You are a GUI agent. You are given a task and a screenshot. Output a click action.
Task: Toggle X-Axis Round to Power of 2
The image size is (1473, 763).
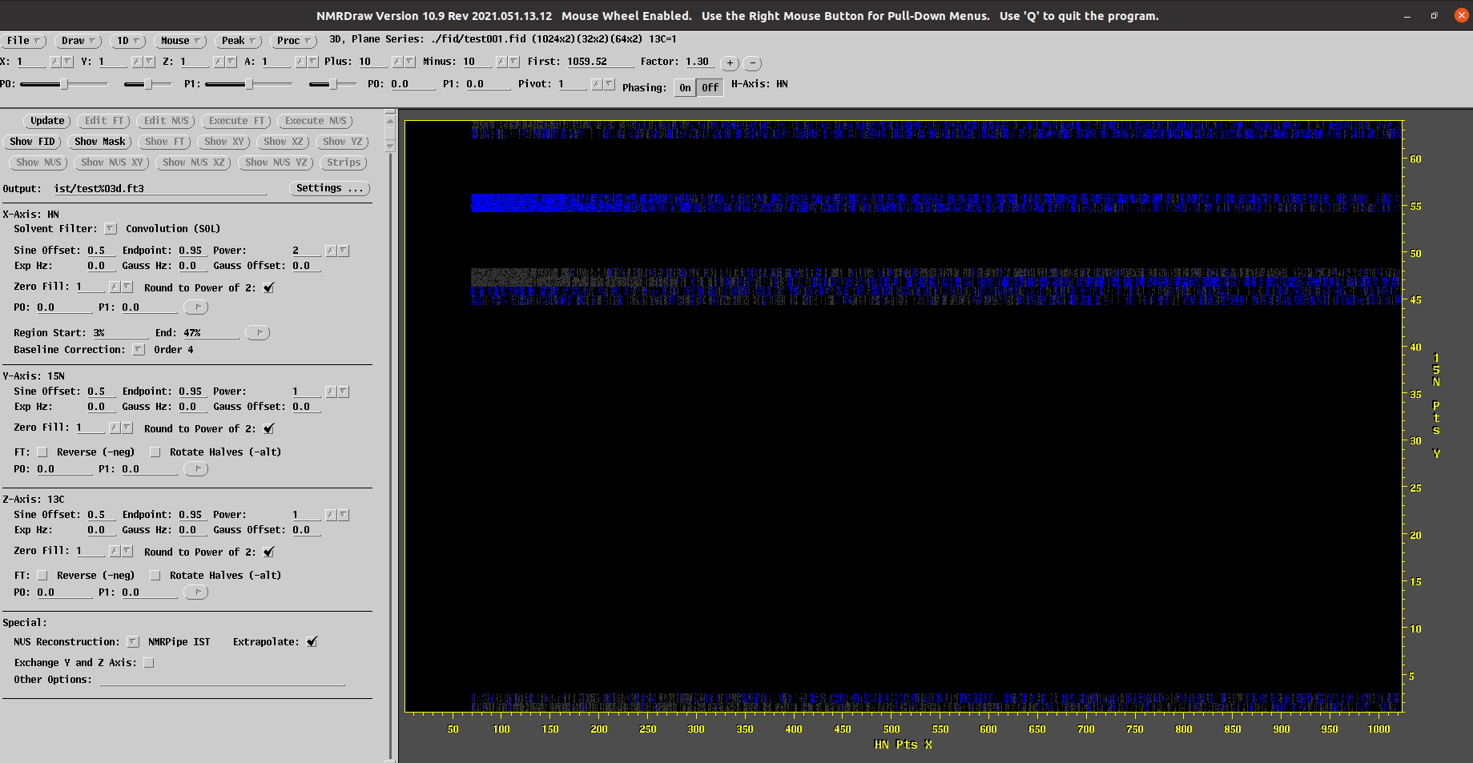click(x=269, y=288)
